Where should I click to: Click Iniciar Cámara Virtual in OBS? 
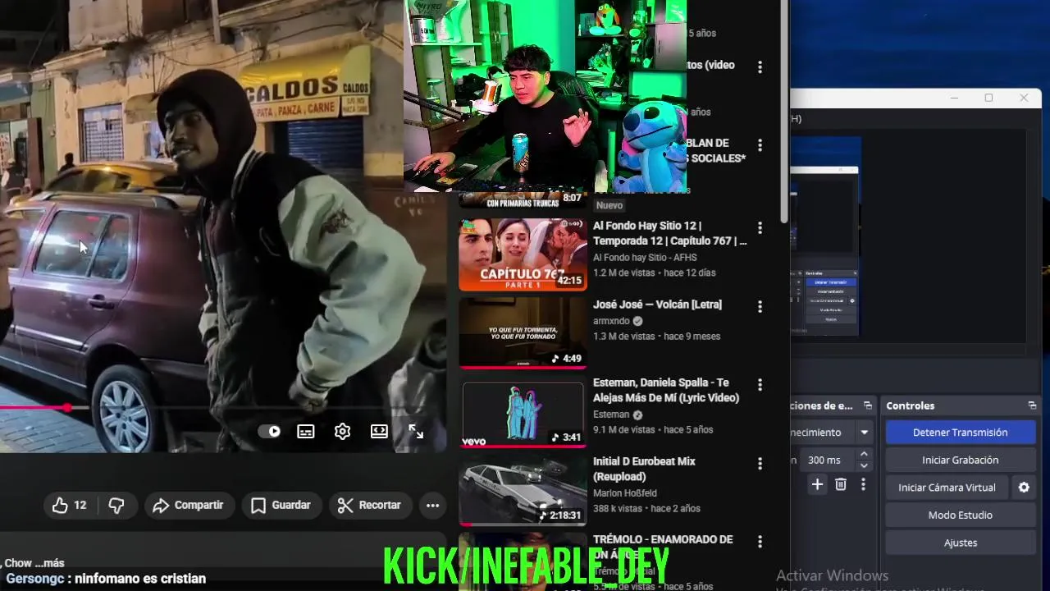coord(947,488)
